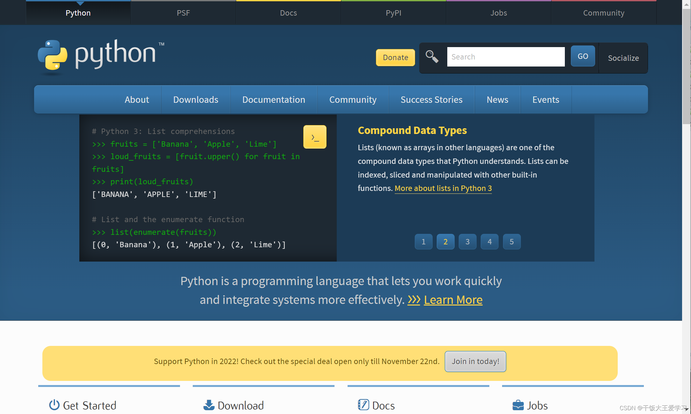
Task: Click the magnifying glass search icon
Action: 432,57
